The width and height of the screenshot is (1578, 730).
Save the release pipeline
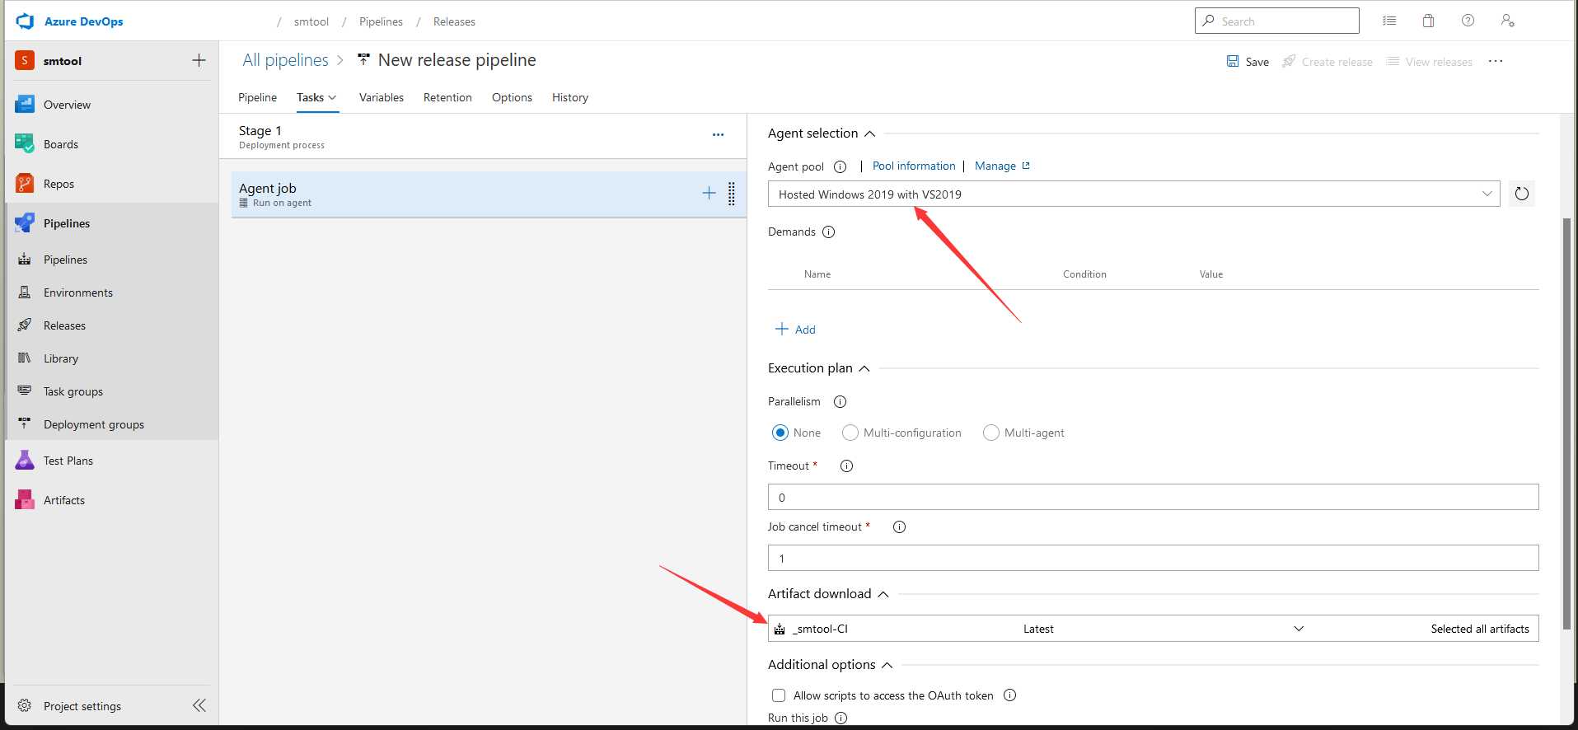[x=1248, y=62]
